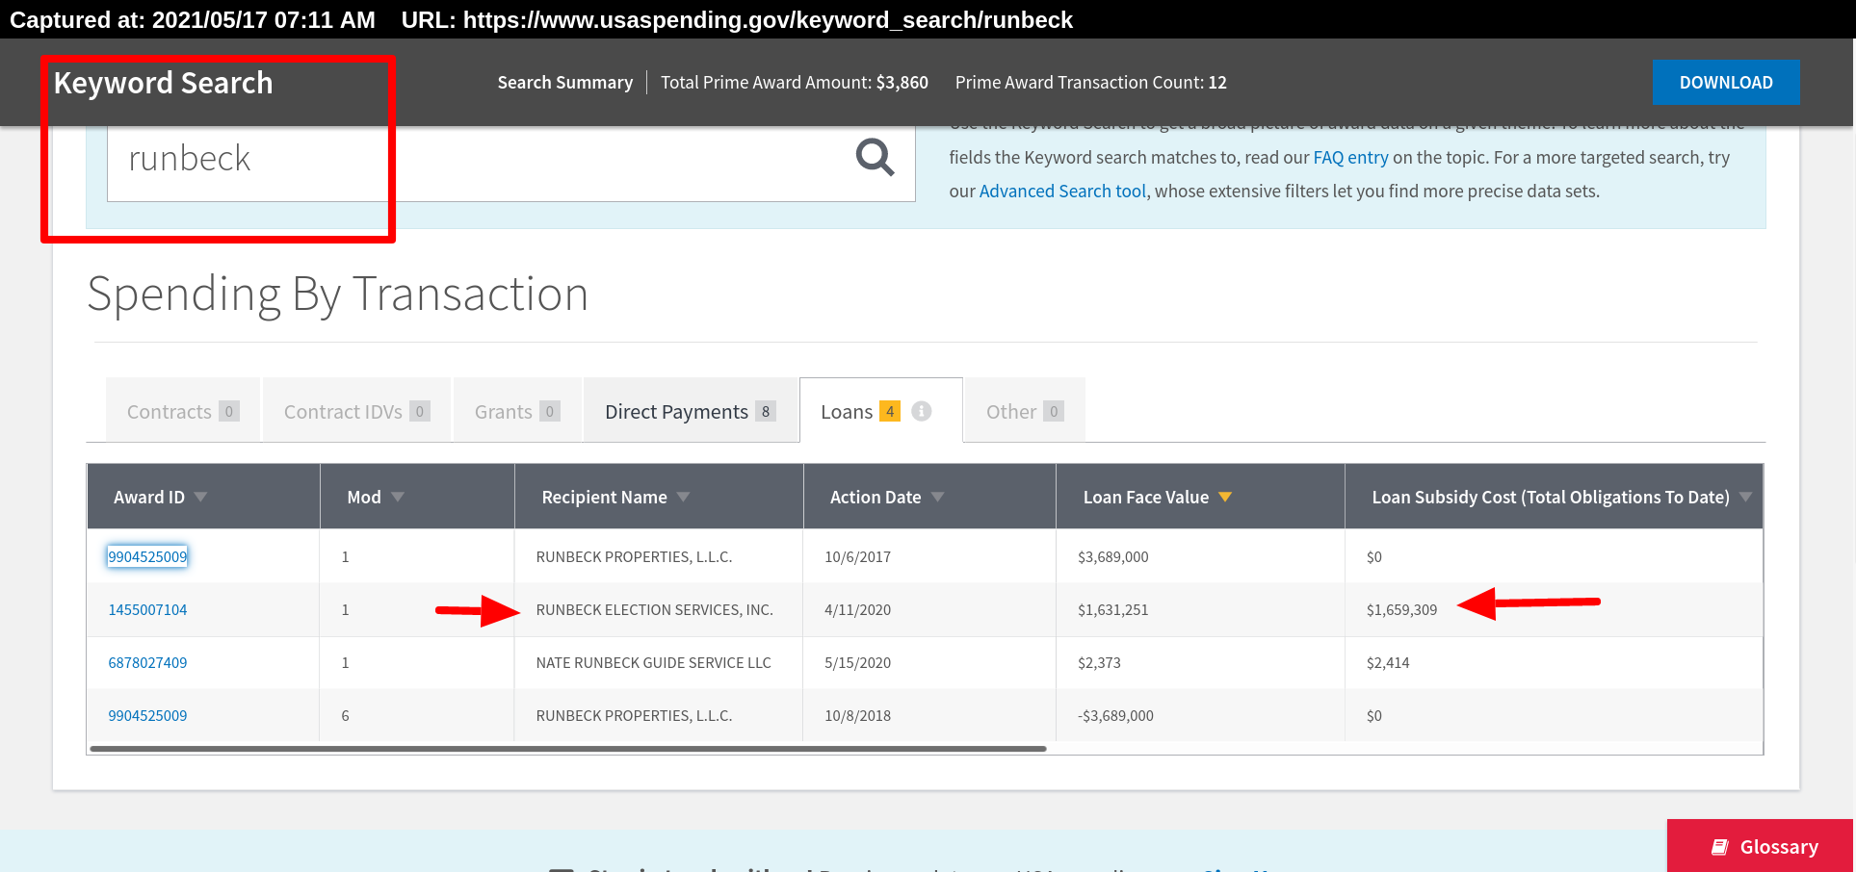Screen dimensions: 1856x872
Task: Switch to the Grants tab
Action: click(x=517, y=411)
